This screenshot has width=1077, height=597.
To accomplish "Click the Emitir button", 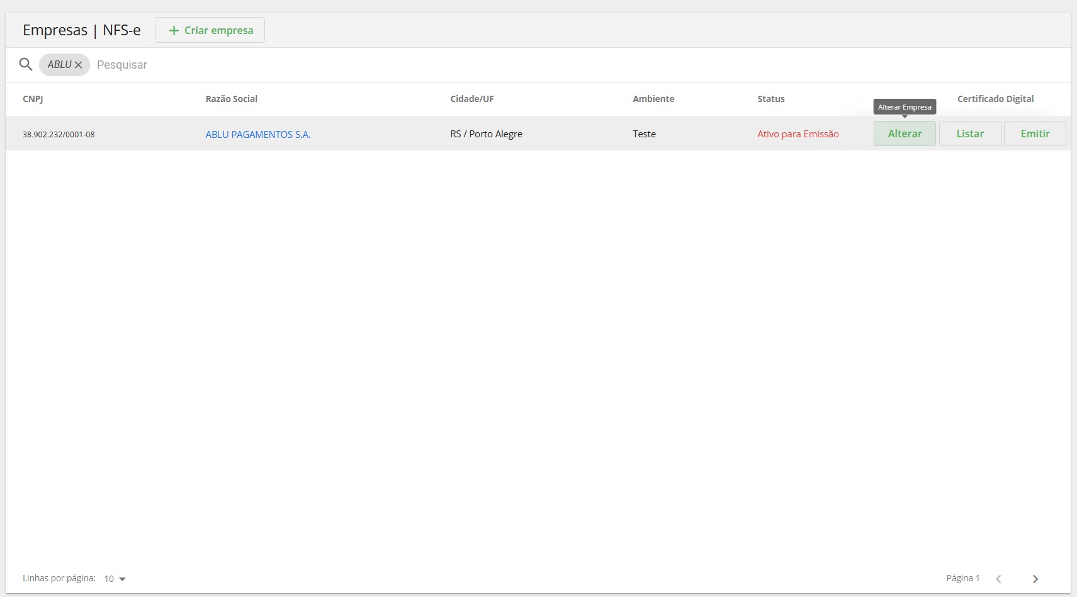I will click(x=1035, y=134).
